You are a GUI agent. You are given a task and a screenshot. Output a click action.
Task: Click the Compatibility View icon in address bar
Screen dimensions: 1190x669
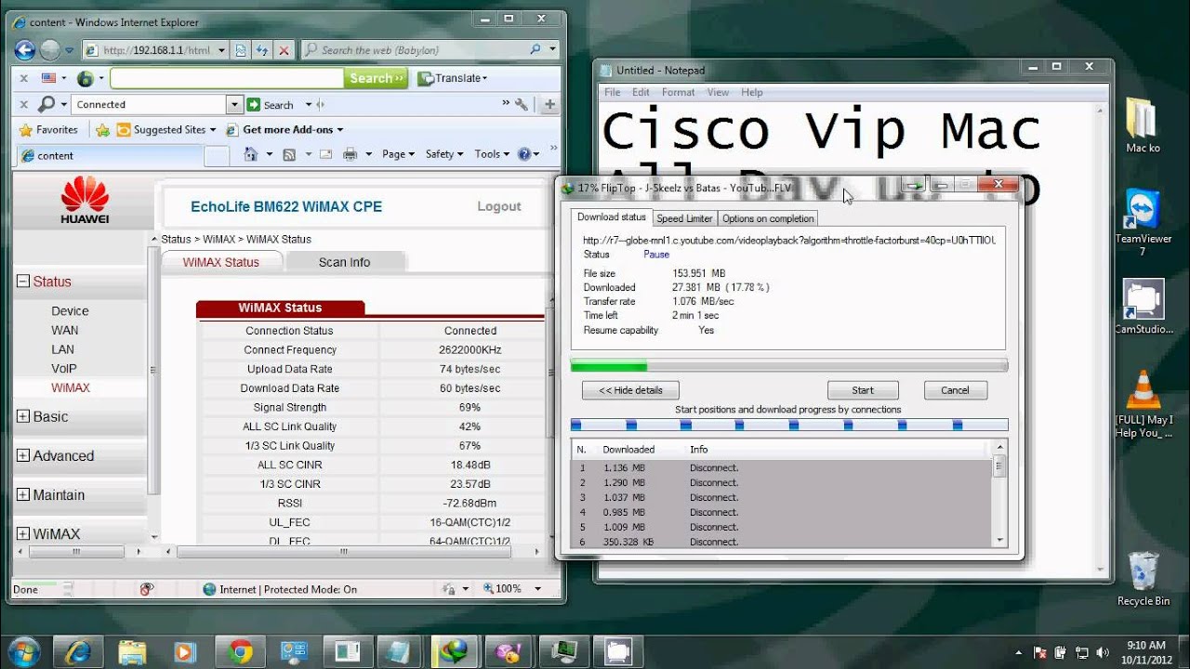(x=241, y=50)
